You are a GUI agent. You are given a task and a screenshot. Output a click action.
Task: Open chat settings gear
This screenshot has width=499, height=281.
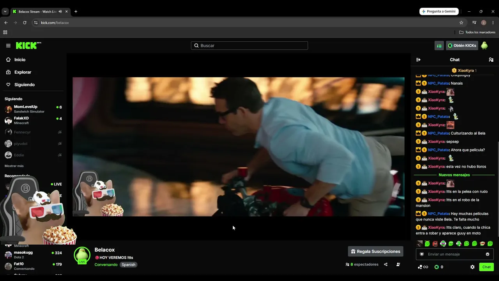click(472, 267)
